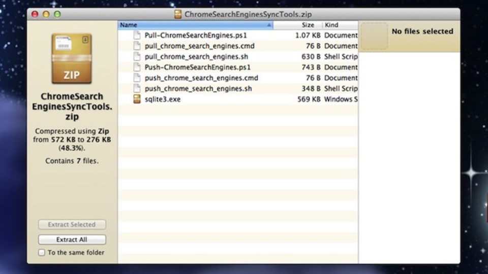Click the 'Windows S' kind of sqlite3.exe
The height and width of the screenshot is (274, 488).
341,99
